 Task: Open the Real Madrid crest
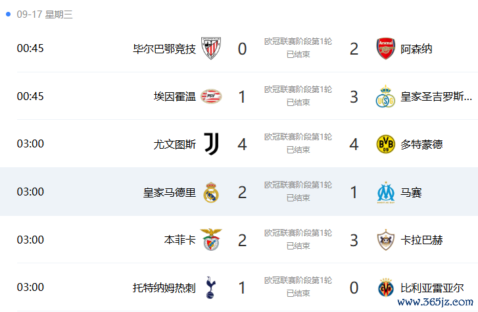[x=211, y=192]
